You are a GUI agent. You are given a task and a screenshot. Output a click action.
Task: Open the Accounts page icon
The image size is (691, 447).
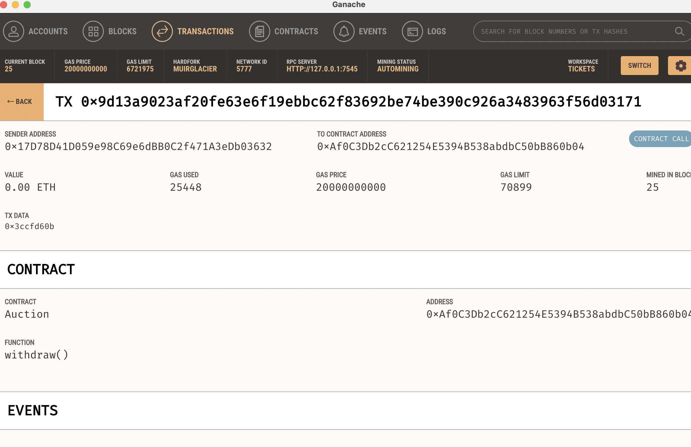tap(14, 31)
